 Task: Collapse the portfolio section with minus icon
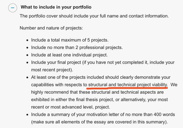(13, 8)
